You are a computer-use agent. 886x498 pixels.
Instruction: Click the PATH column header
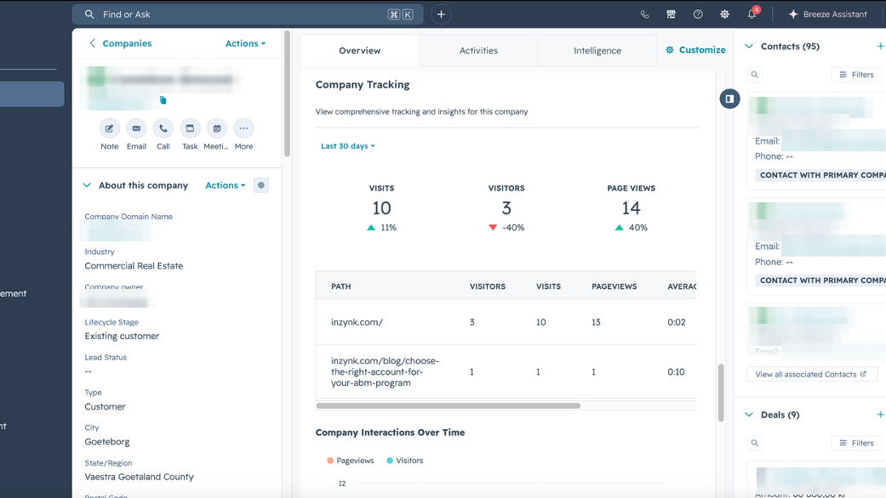click(340, 286)
